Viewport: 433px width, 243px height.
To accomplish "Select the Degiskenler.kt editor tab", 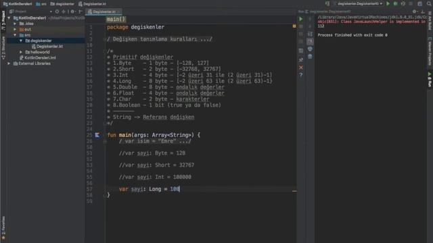I will [104, 12].
